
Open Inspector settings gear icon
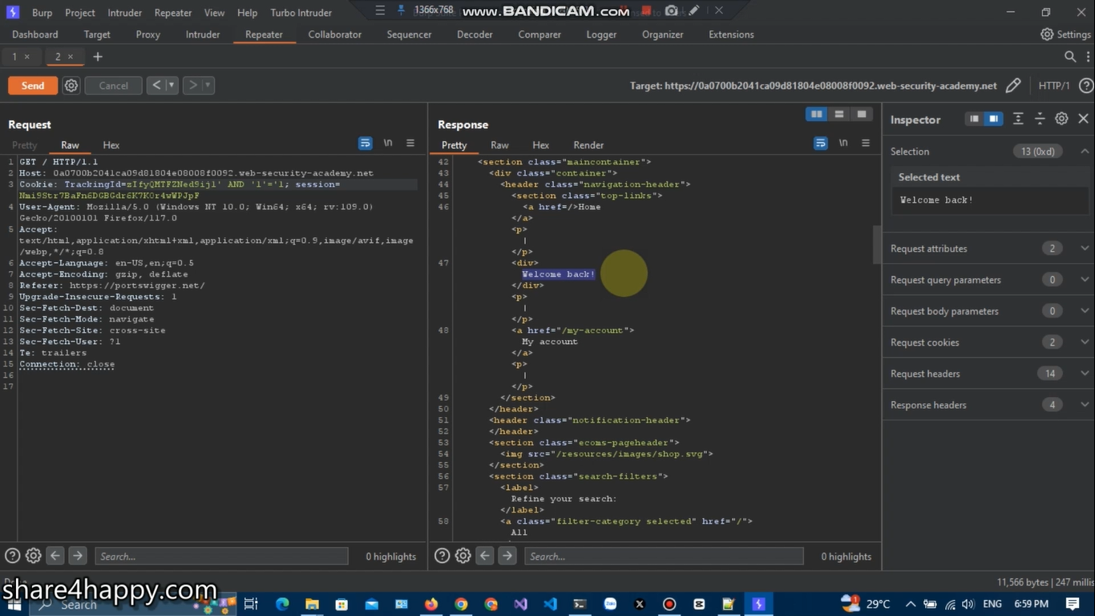pyautogui.click(x=1061, y=119)
